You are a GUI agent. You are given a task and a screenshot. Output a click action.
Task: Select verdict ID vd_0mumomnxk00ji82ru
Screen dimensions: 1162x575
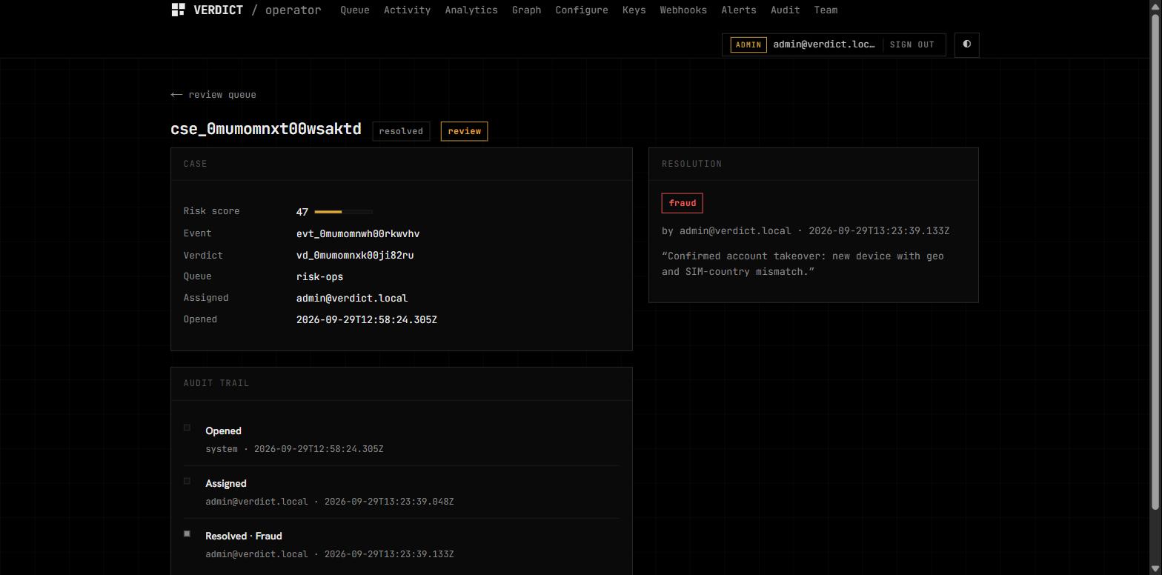click(x=355, y=256)
